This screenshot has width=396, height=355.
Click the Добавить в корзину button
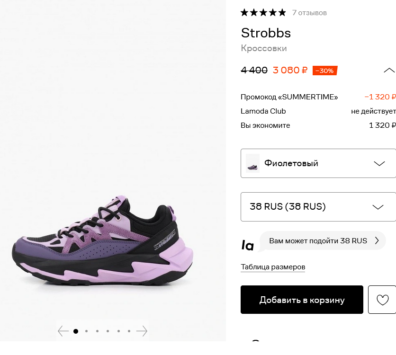(x=302, y=300)
